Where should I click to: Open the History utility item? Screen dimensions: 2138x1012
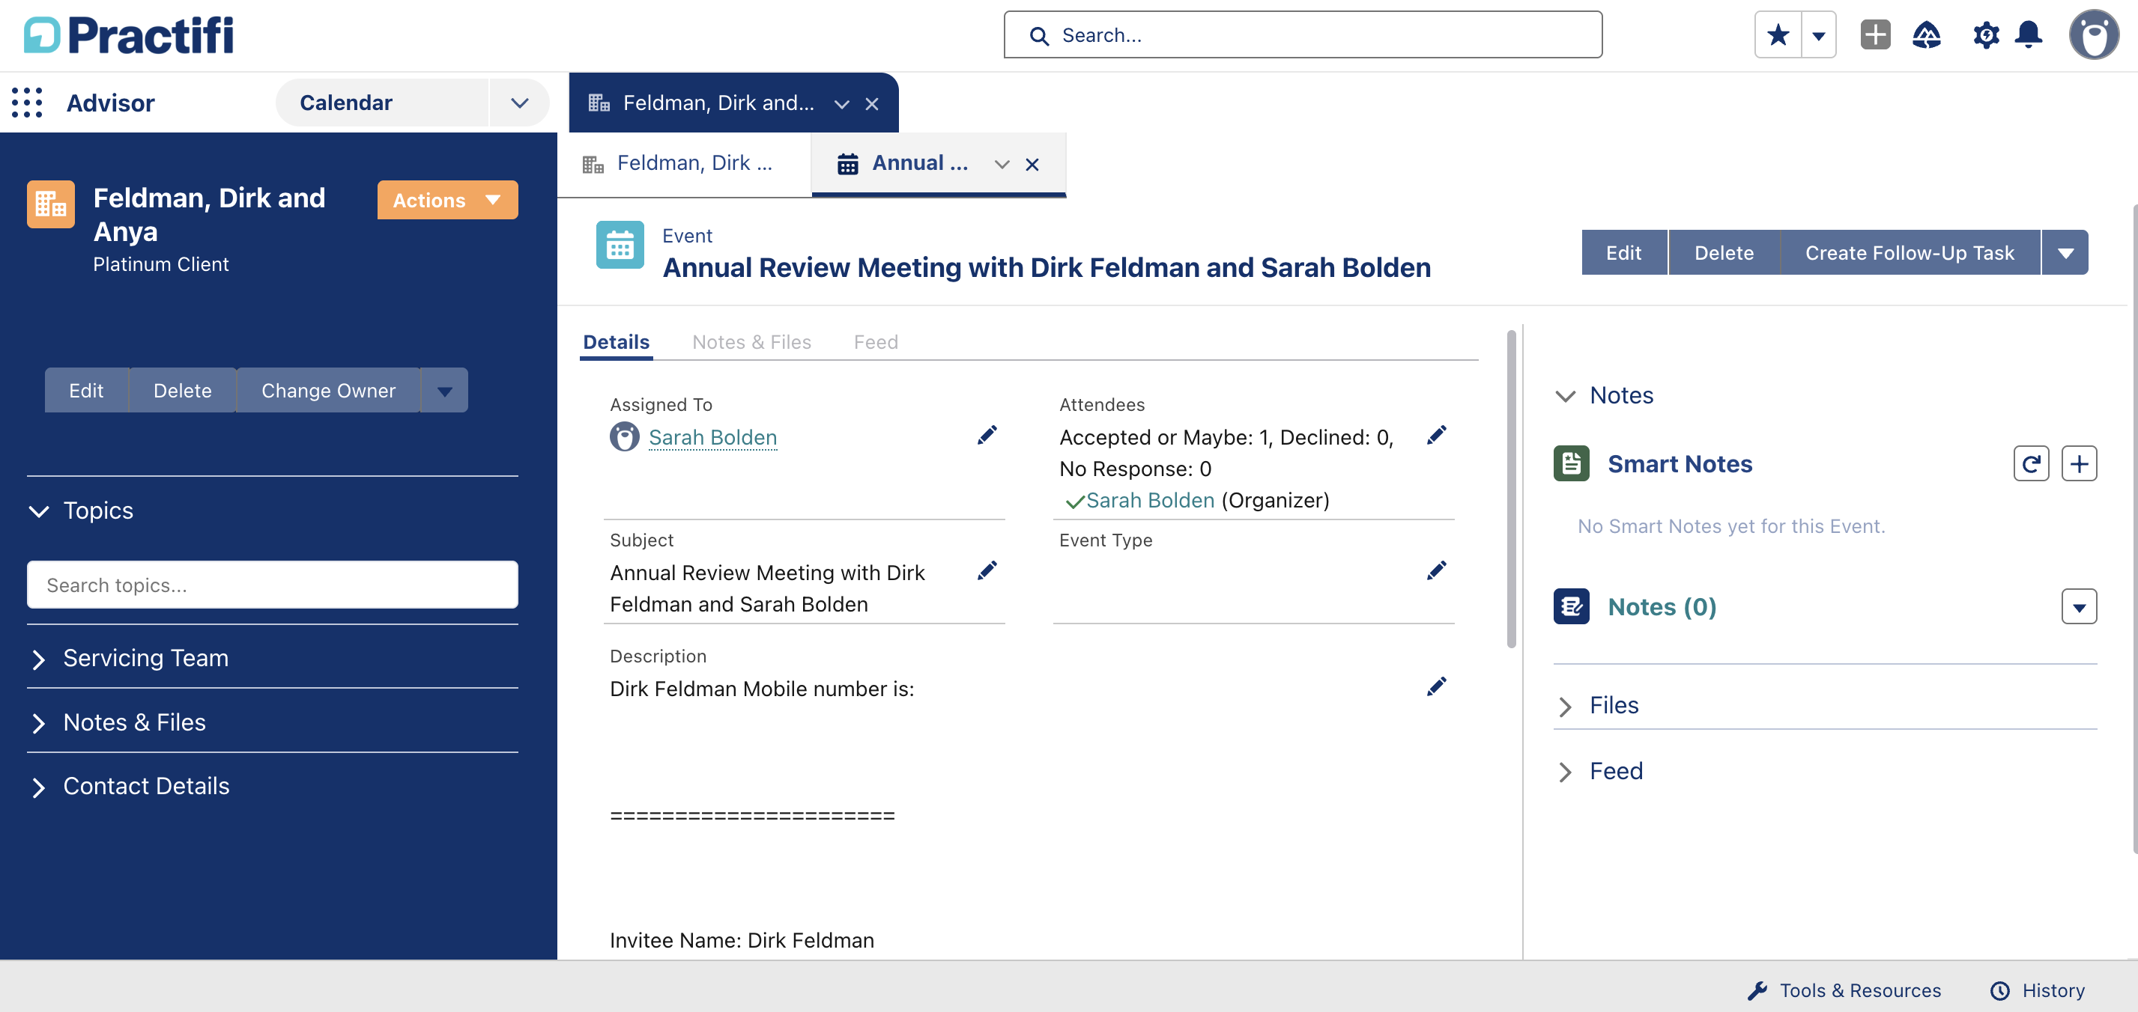[2037, 990]
